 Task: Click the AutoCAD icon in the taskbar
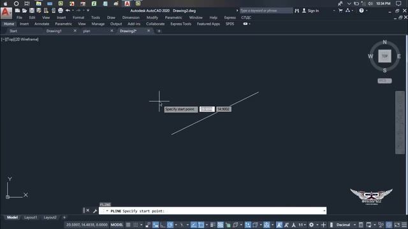click(127, 3)
